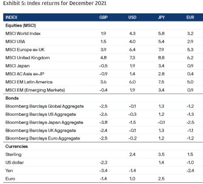This screenshot has height=184, width=203.
Task: Click MSCI World Index USD value 4.3
Action: tap(132, 34)
